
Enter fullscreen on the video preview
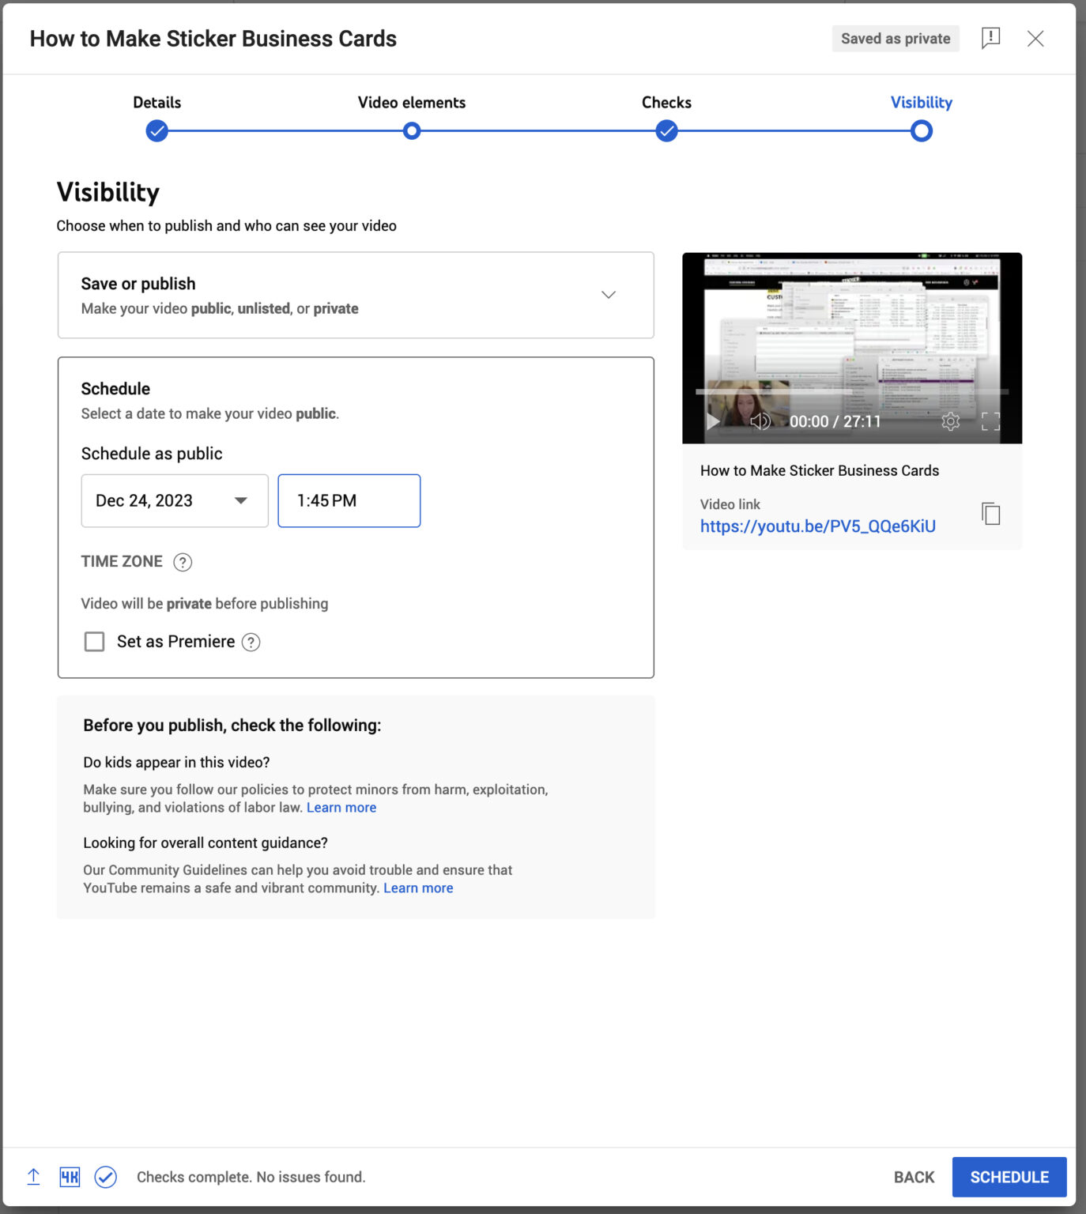tap(990, 421)
